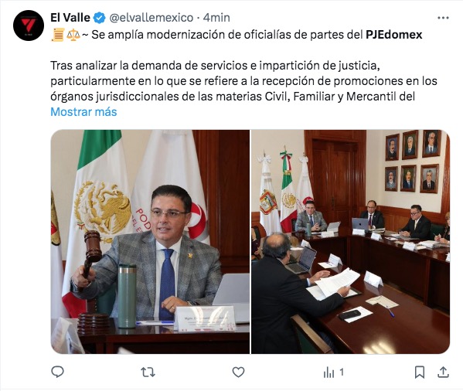Viewport: 463px width, 391px height.
Task: Click the blue verified badge
Action: 100,18
